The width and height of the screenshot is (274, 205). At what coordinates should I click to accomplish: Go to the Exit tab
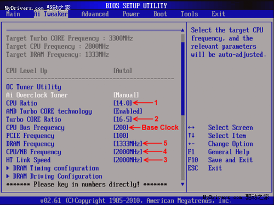point(218,14)
